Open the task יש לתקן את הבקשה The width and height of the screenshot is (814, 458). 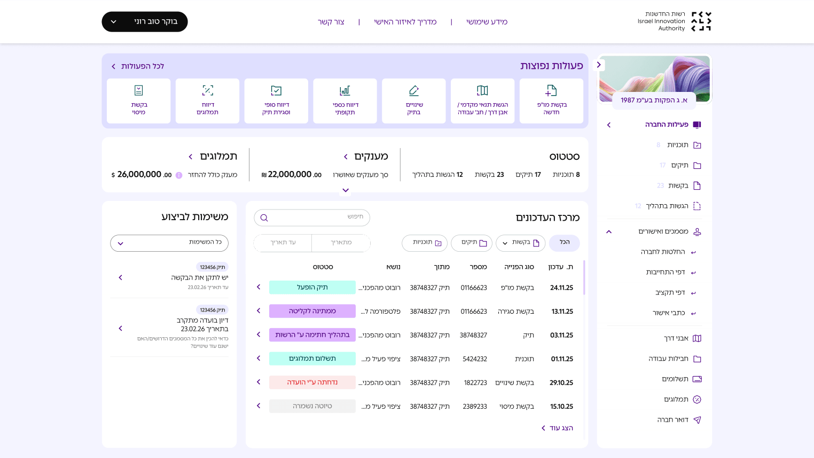[x=170, y=277]
